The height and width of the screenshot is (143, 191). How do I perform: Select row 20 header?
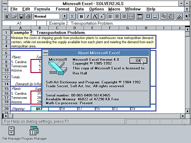coord(6,108)
